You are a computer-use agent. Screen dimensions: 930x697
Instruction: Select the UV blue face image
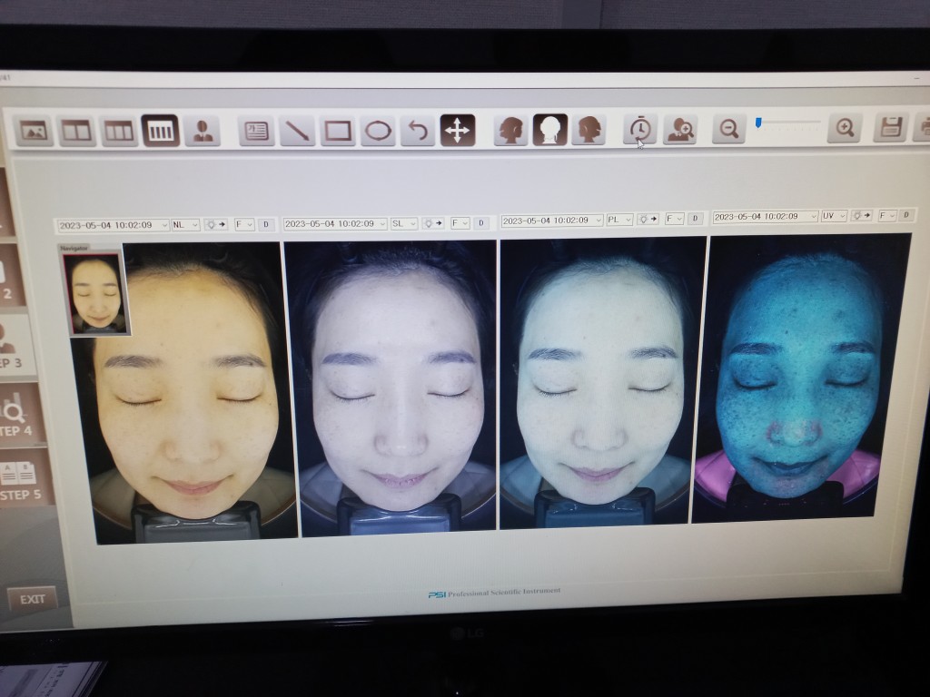(x=797, y=378)
